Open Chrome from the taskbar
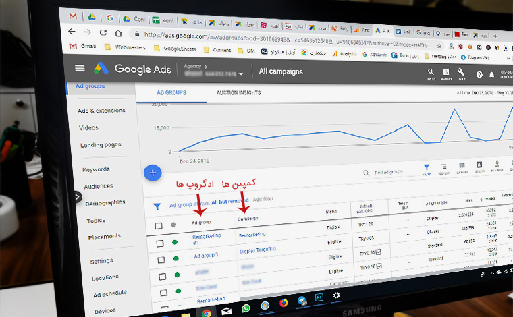The width and height of the screenshot is (513, 317). (207, 313)
